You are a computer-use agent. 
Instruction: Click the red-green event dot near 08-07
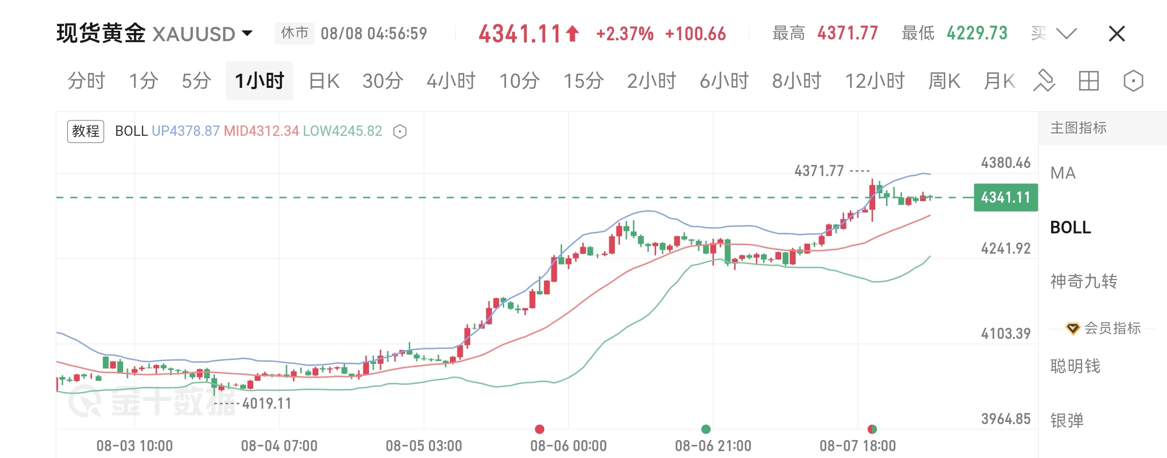tap(872, 429)
